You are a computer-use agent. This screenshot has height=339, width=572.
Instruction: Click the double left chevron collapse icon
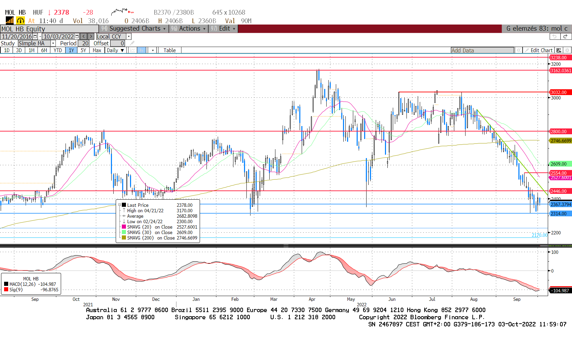click(x=519, y=50)
